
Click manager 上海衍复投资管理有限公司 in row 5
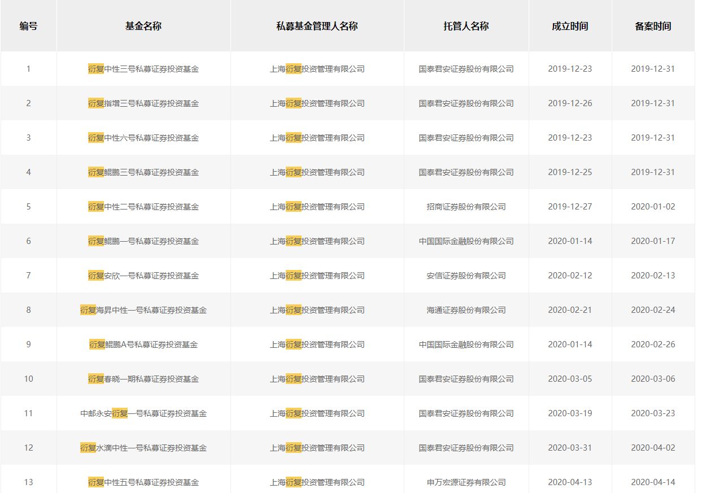tap(317, 207)
